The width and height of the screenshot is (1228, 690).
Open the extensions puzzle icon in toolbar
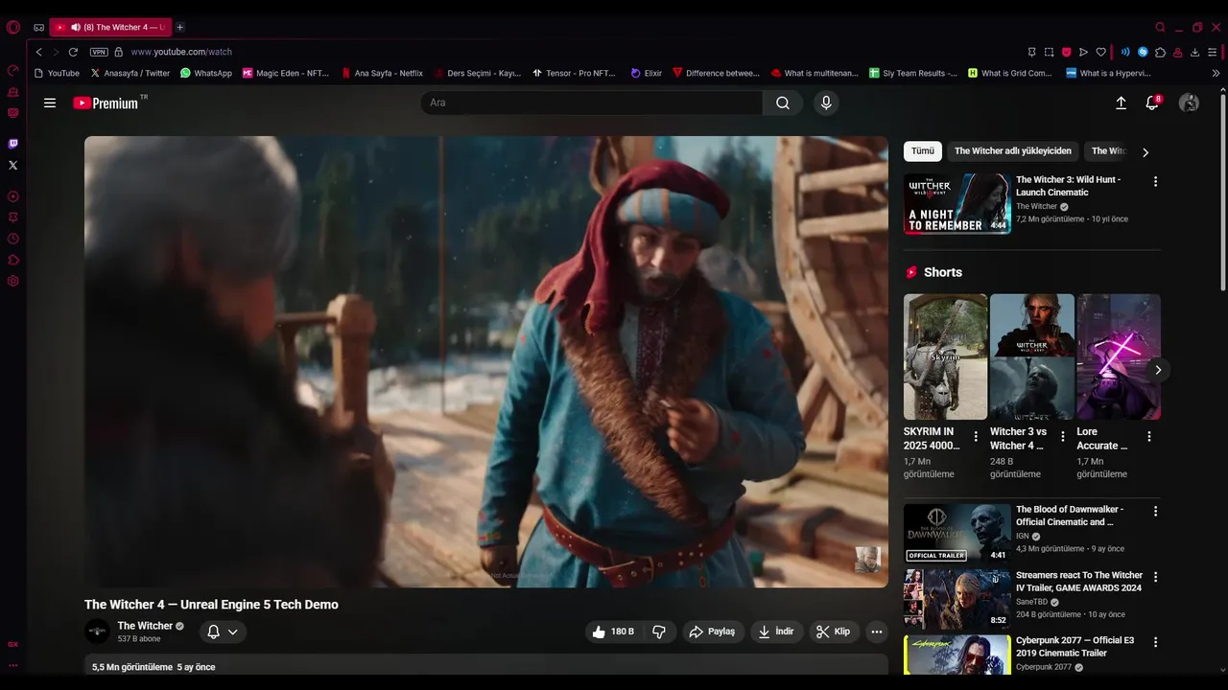(x=1160, y=52)
